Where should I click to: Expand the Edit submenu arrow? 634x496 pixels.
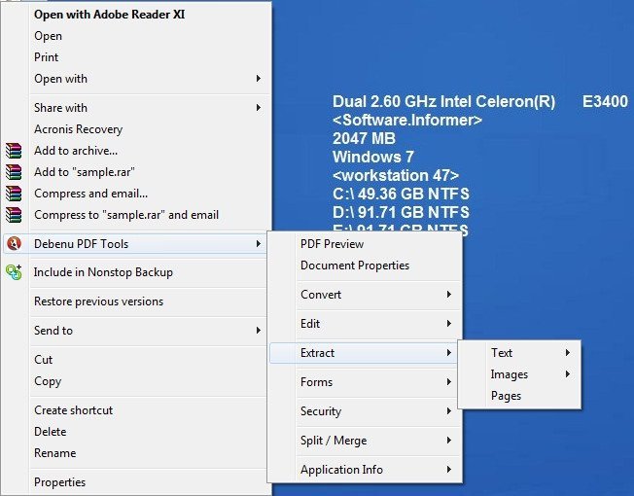(449, 324)
